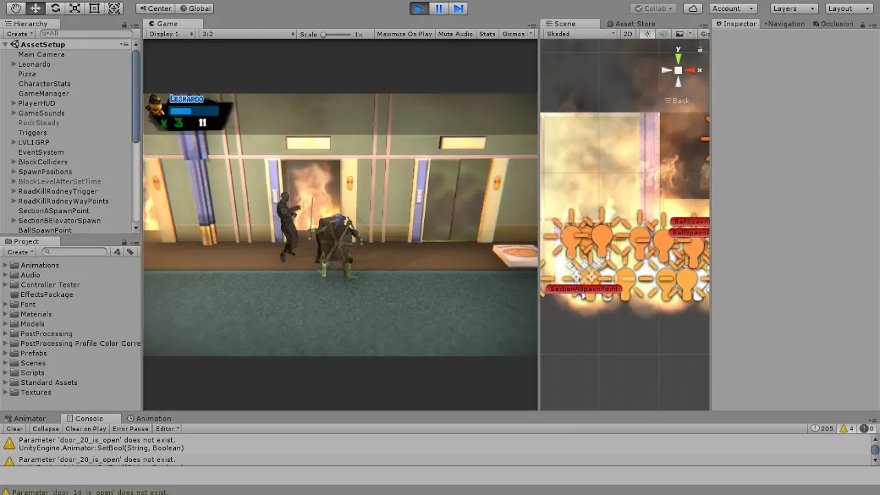The image size is (880, 495).
Task: Expand the LVL1GRP hierarchy object
Action: (x=14, y=142)
